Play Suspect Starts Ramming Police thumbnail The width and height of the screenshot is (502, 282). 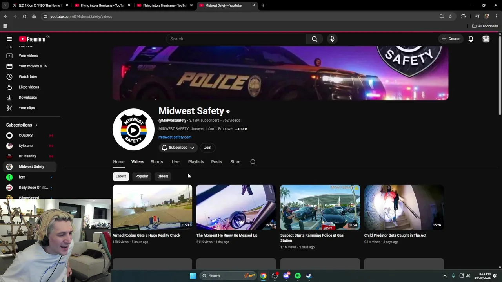[x=320, y=207]
